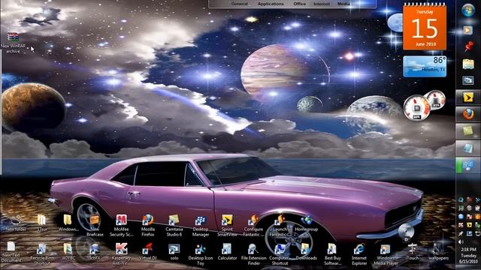
Task: Select the Internet tab in top dock
Action: pyautogui.click(x=322, y=4)
